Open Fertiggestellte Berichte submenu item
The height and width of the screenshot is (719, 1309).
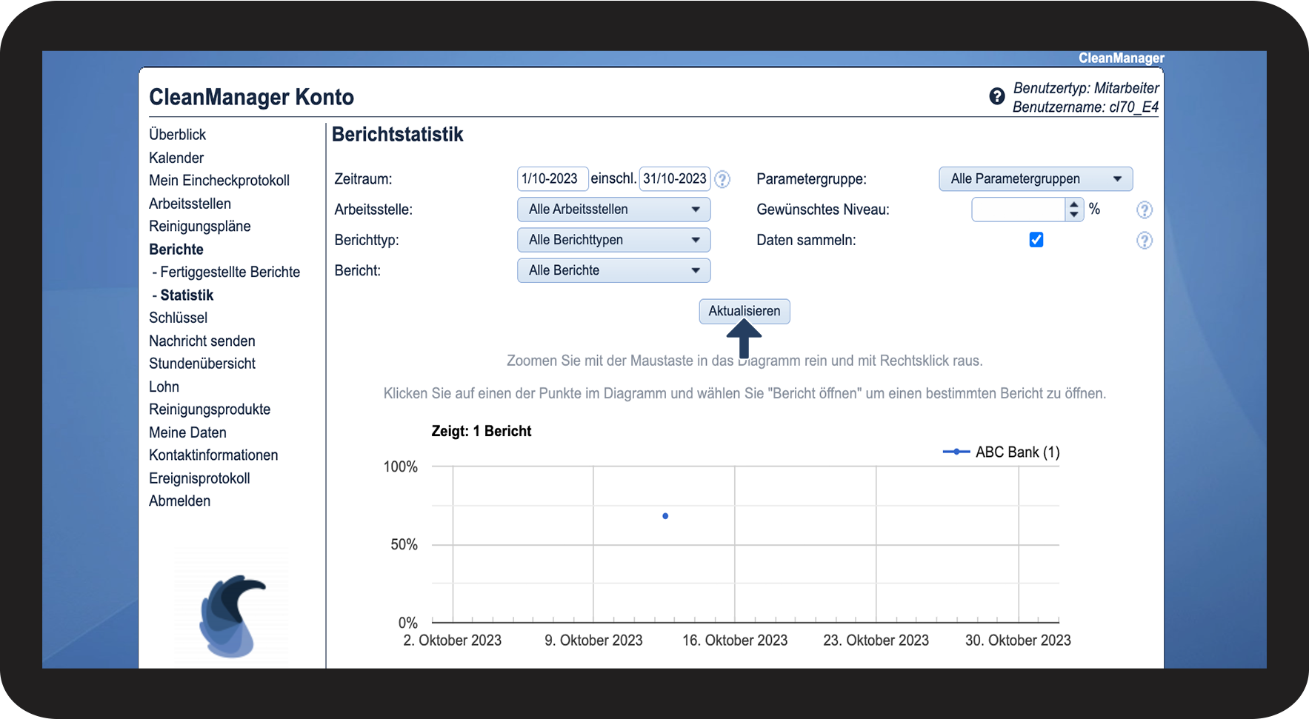pos(230,272)
